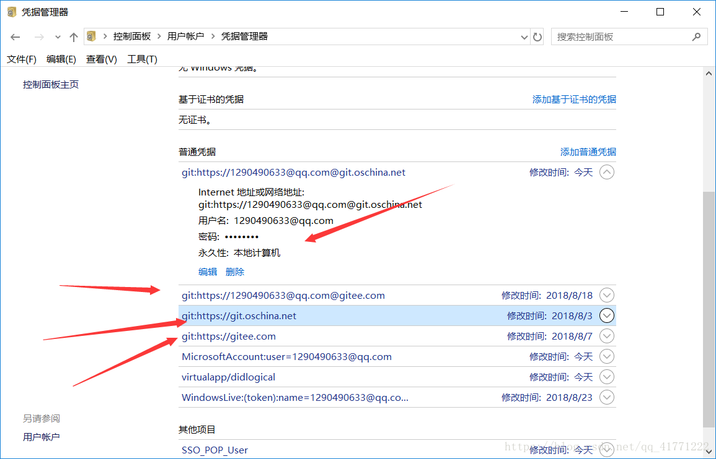Select the WindowsLive:(token) entry
This screenshot has height=459, width=716.
295,398
